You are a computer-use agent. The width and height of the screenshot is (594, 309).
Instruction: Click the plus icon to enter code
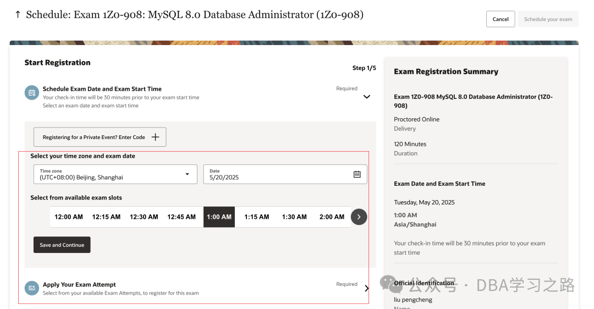pos(155,137)
